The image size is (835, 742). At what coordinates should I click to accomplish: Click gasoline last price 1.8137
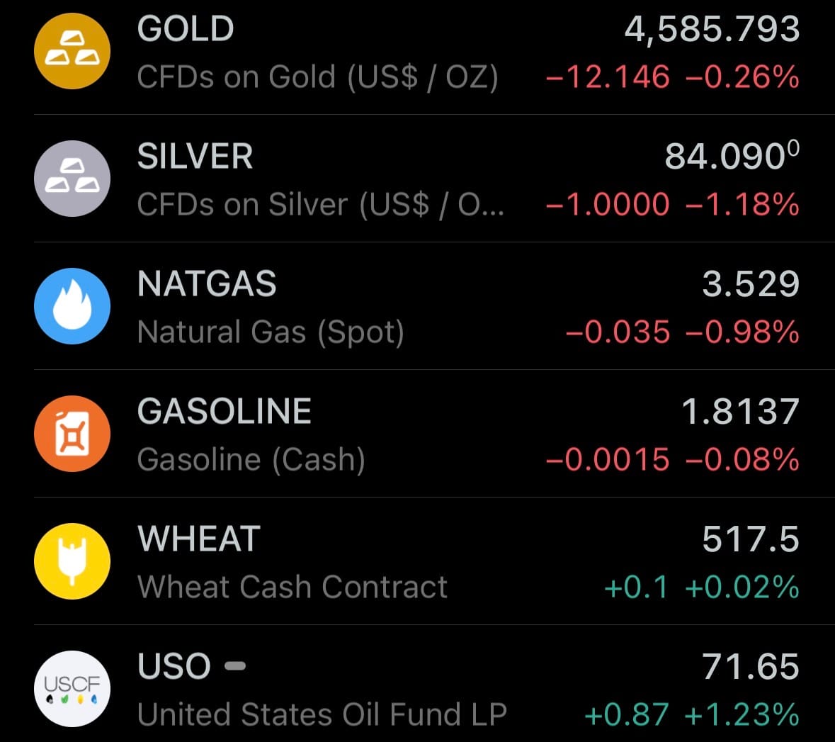(x=740, y=412)
